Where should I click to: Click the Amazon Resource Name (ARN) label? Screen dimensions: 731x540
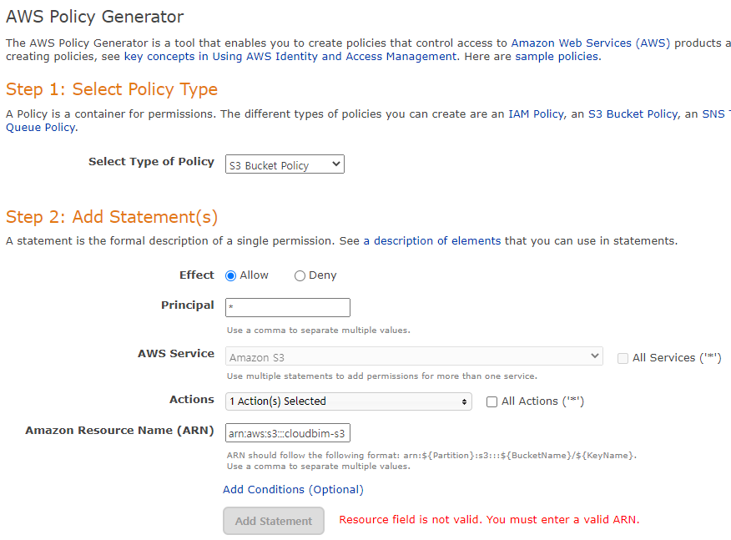(119, 431)
